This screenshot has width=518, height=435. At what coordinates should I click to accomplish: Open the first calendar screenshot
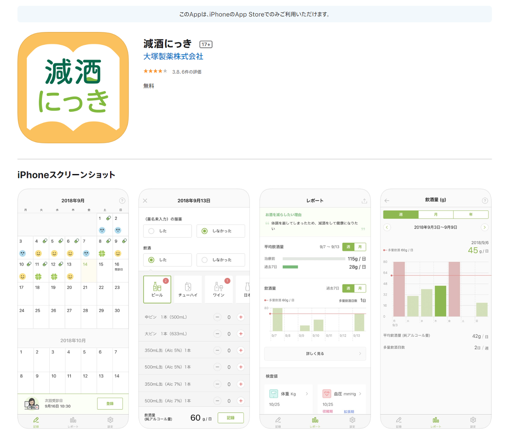coord(73,308)
